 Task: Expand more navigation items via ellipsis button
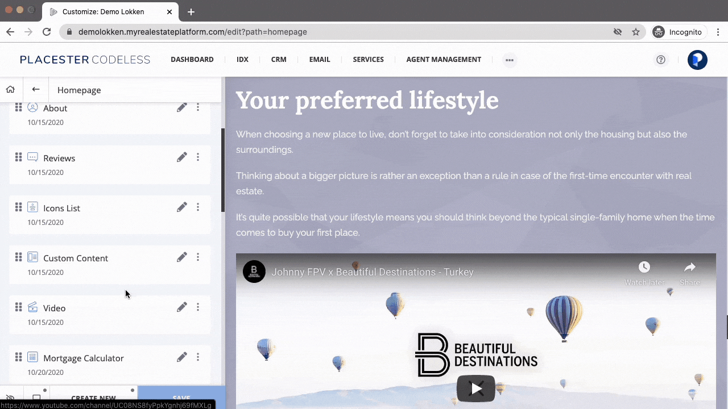click(x=510, y=60)
